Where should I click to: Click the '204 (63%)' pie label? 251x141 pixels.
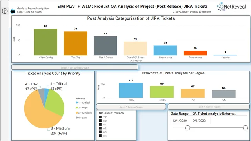(59, 133)
